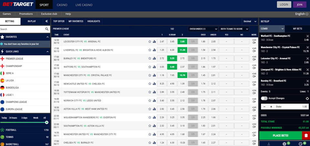Select the My Favorites tab
Screen dimensions: 310x146
[76, 21]
